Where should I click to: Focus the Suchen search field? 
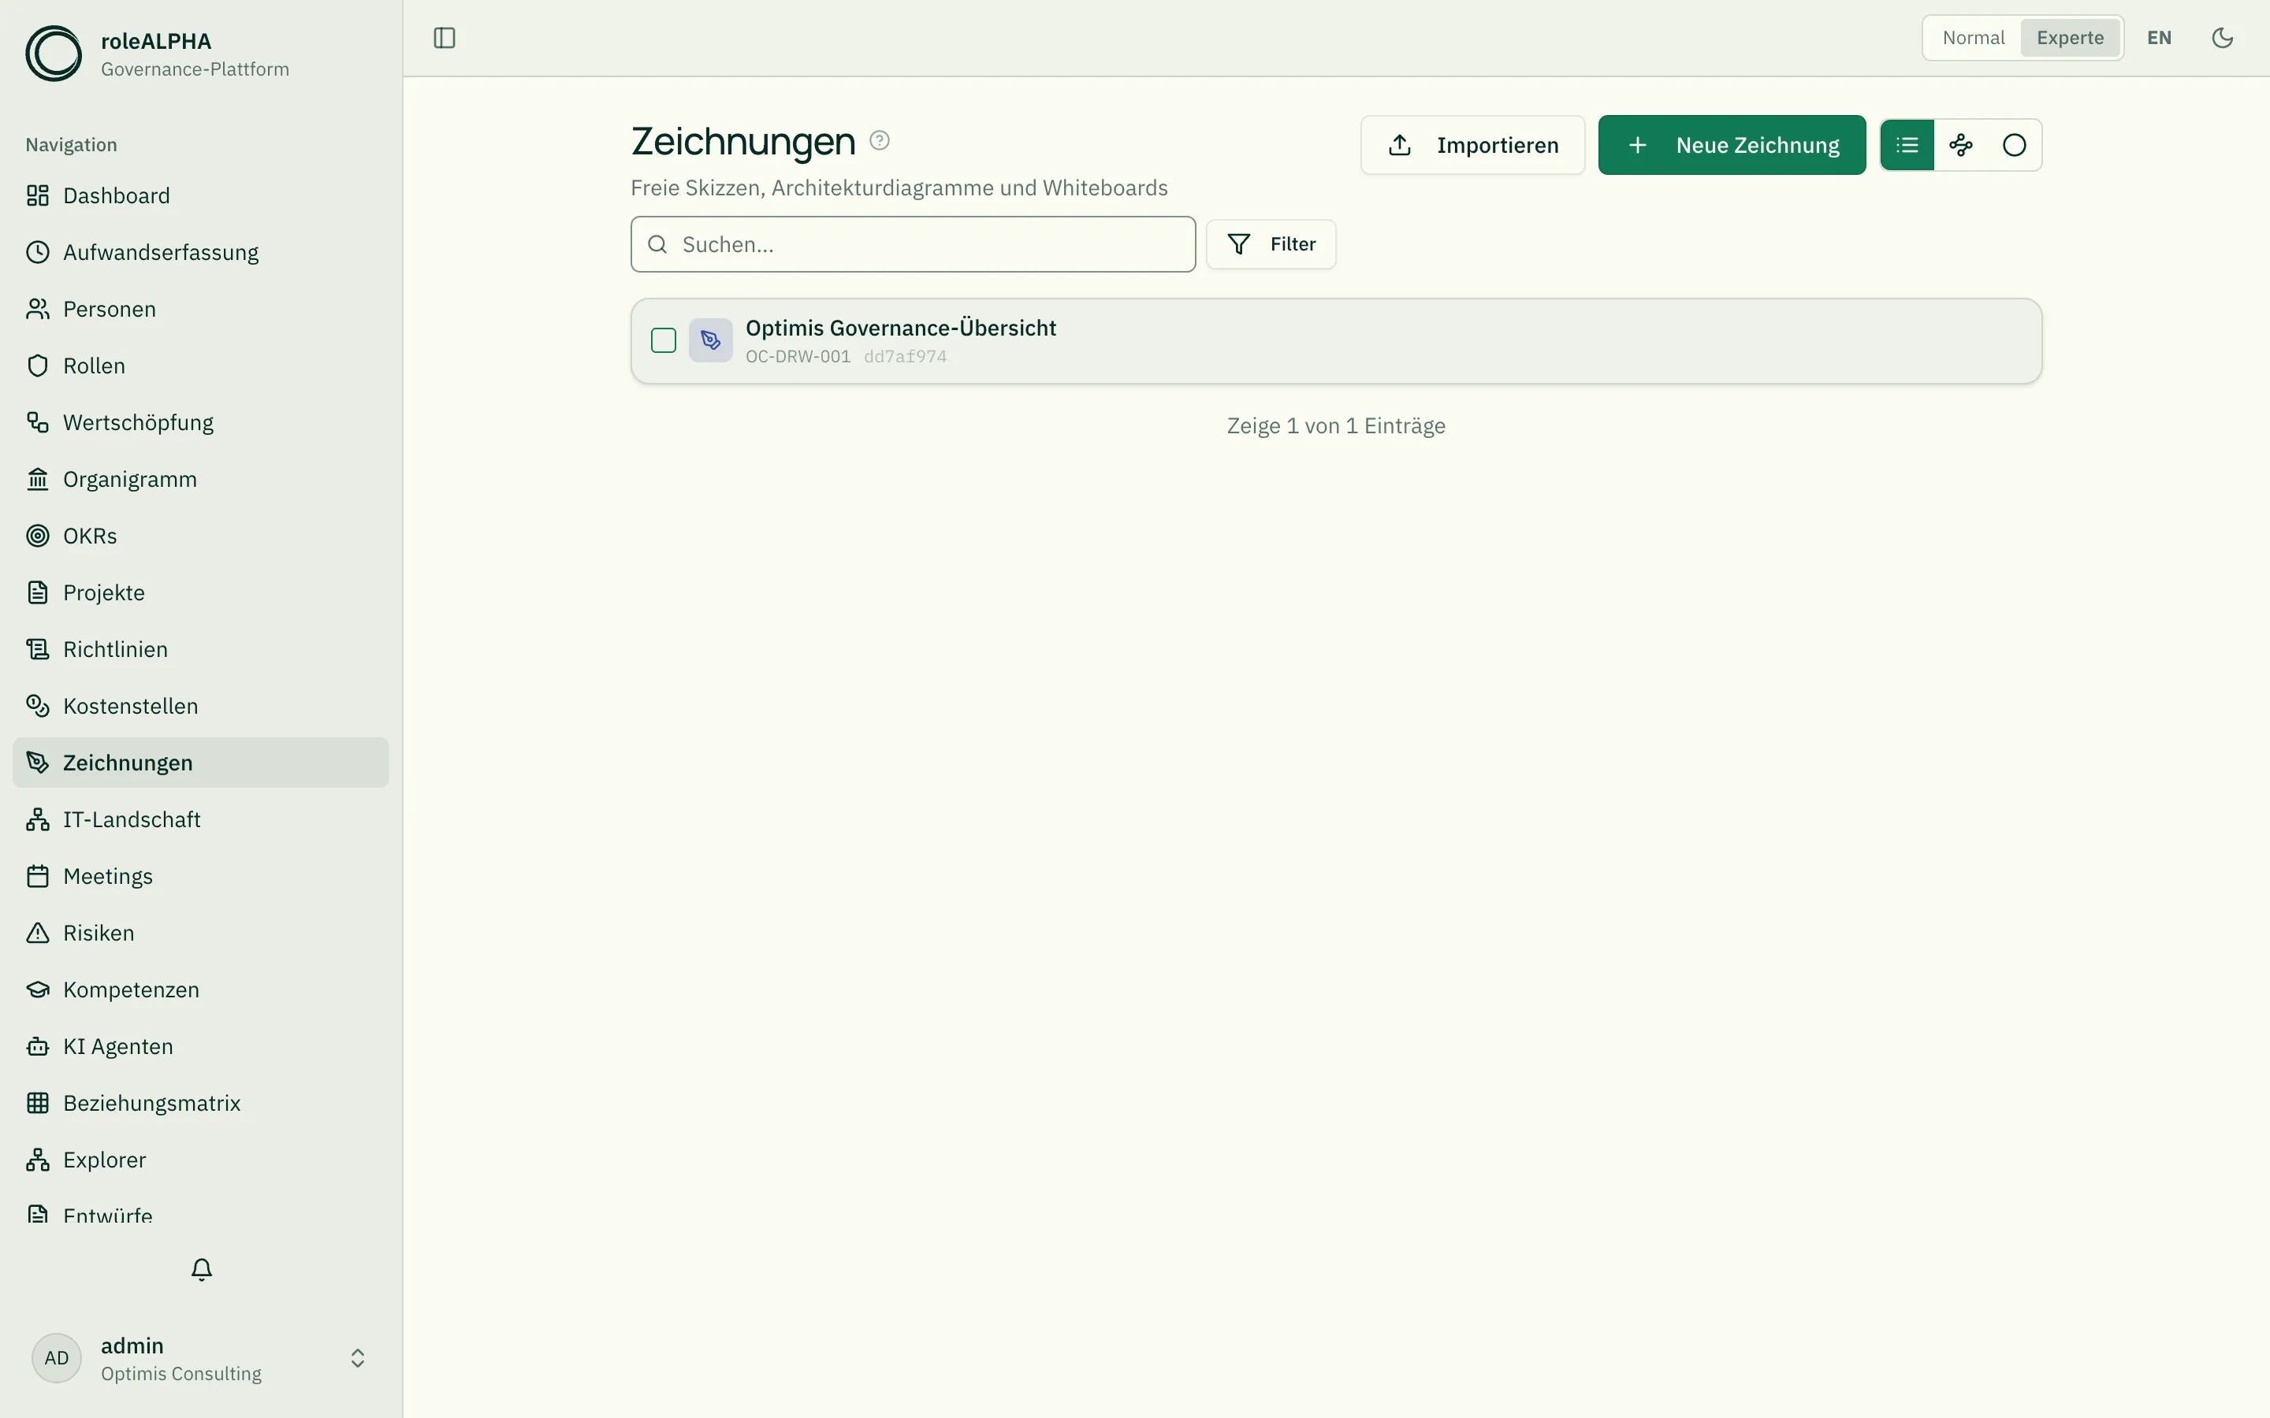tap(913, 245)
